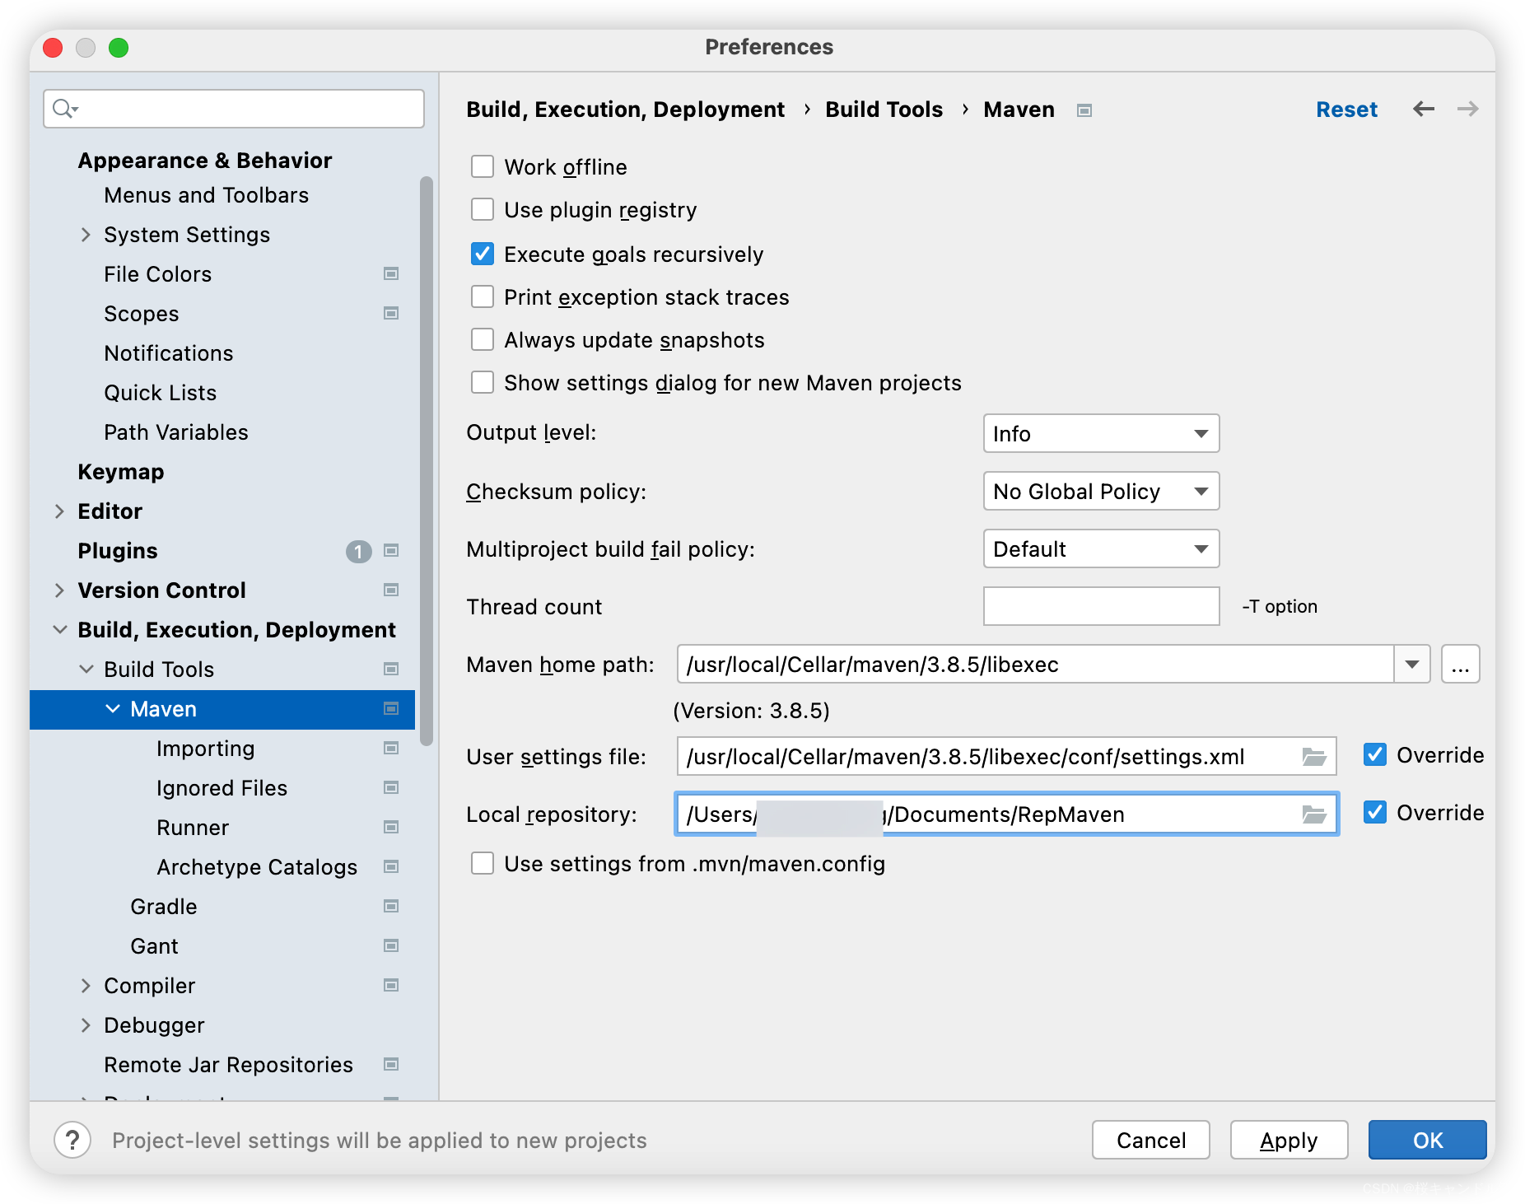1525x1204 pixels.
Task: Click project-level icon beside Scopes
Action: tap(391, 313)
